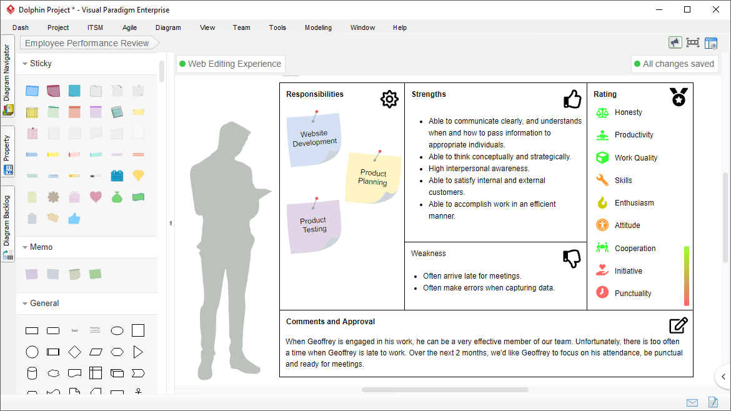Open the Diagram Backlog side tab
731x411 pixels.
click(x=7, y=224)
